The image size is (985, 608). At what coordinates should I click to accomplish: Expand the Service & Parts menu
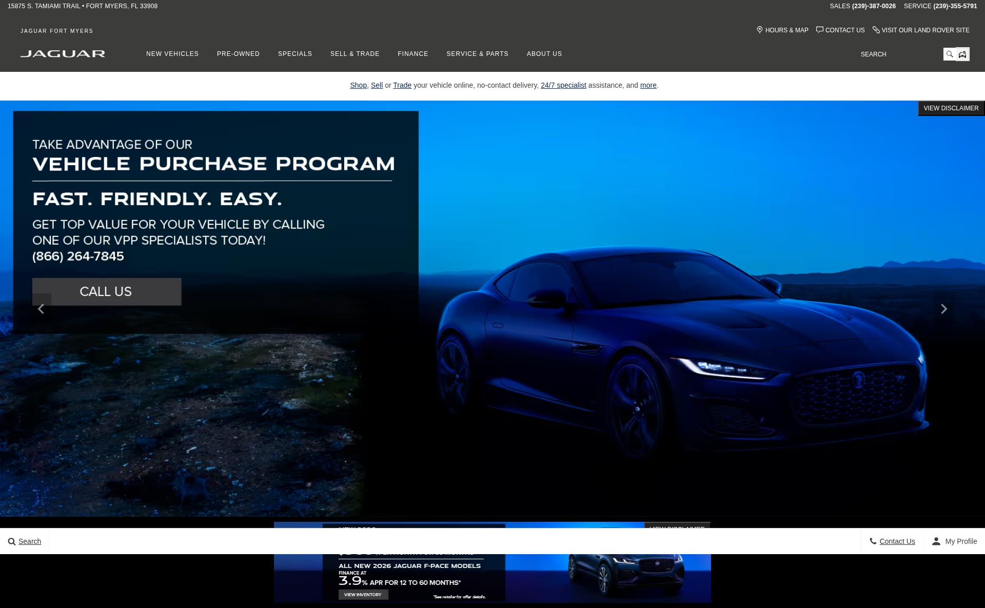(478, 54)
